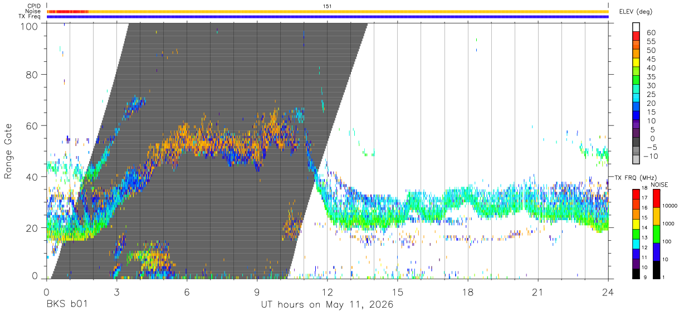Click the "24" tick on the UT hours axis
The width and height of the screenshot is (684, 316).
pyautogui.click(x=608, y=292)
